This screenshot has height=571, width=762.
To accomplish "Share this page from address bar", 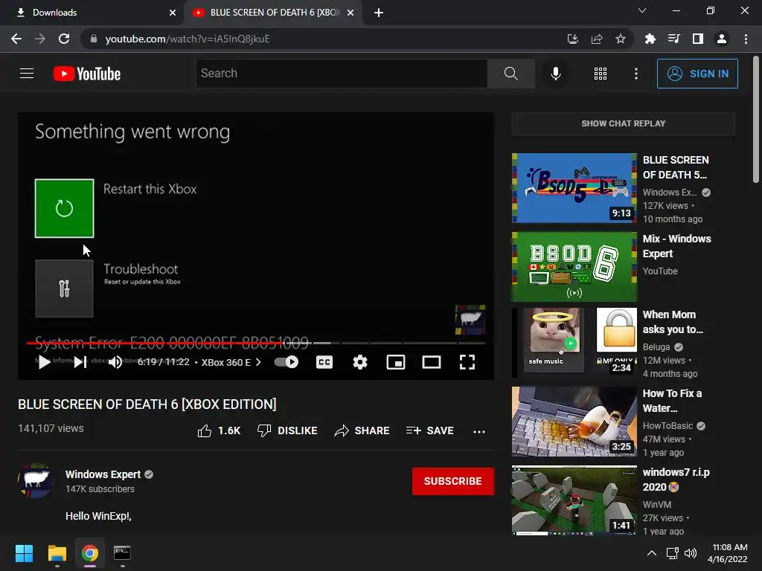I will [597, 39].
